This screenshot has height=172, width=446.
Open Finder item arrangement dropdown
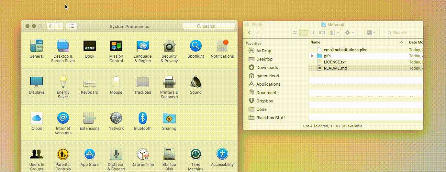[x=334, y=33]
